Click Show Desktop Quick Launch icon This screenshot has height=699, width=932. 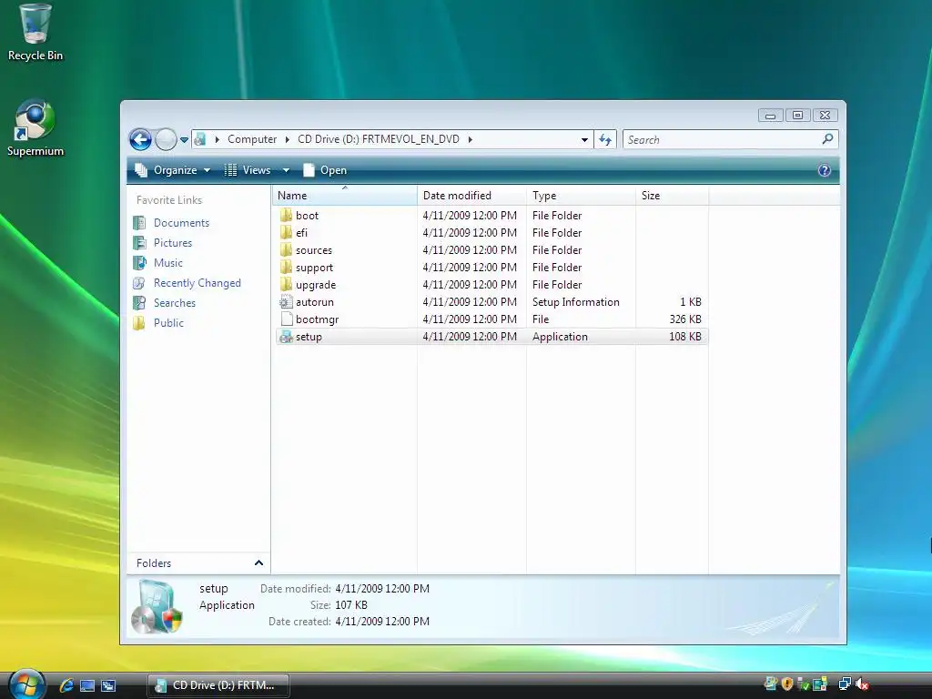pos(87,685)
